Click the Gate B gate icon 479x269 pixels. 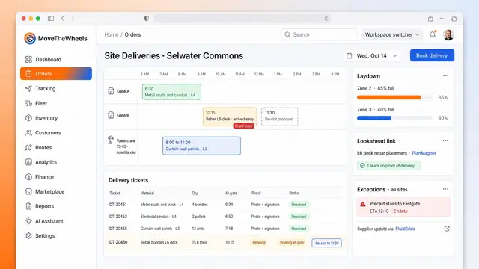coord(111,115)
